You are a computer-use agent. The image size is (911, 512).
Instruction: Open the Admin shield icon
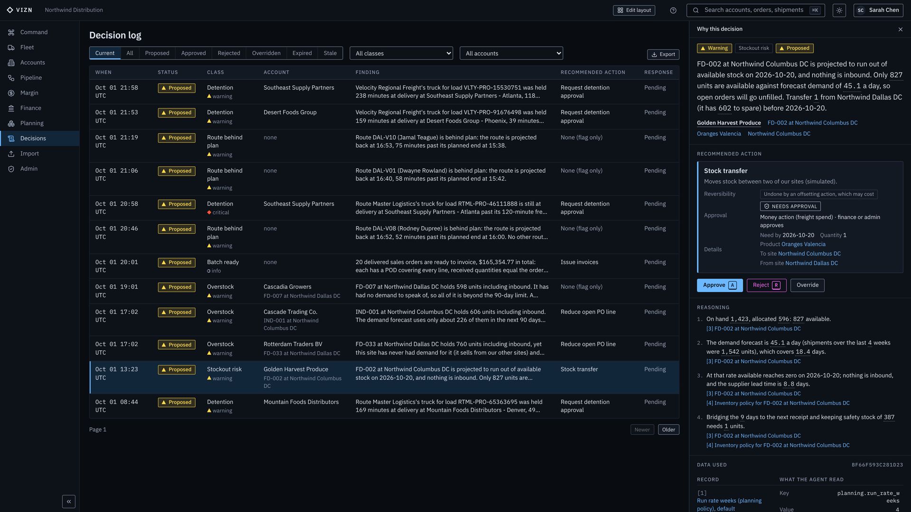(11, 169)
